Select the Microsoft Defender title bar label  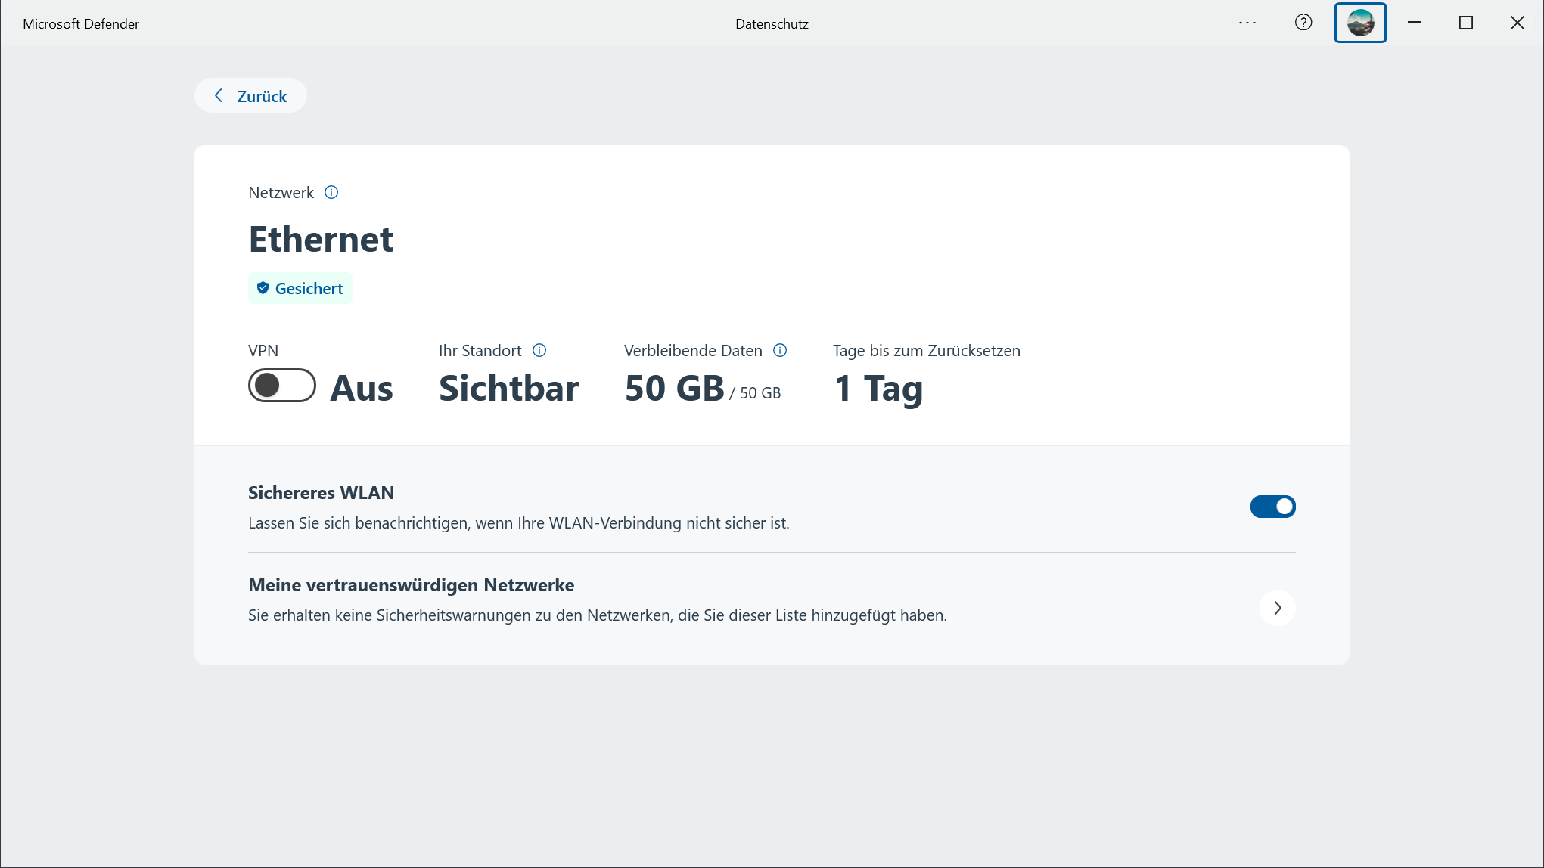81,23
